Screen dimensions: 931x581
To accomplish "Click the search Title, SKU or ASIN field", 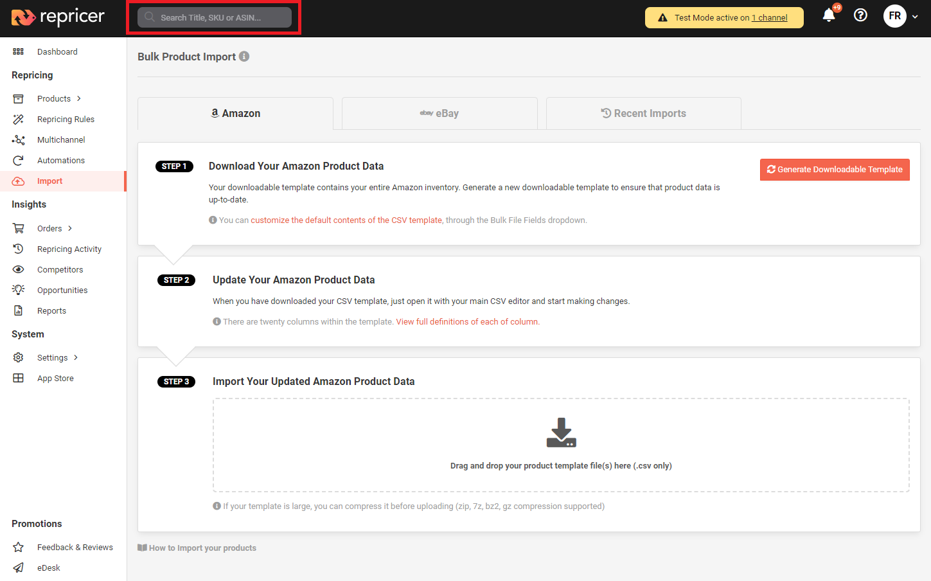I will click(x=215, y=17).
